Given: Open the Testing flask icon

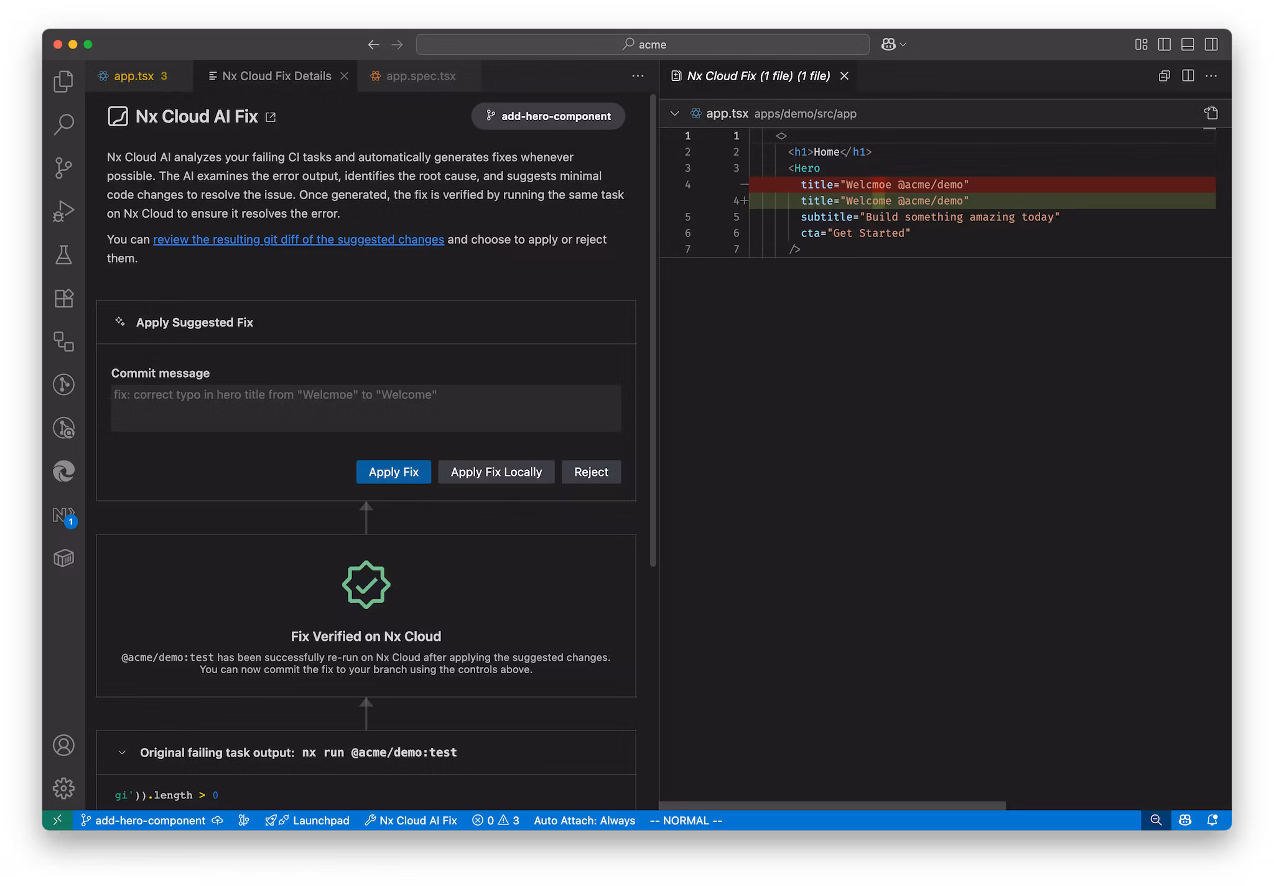Looking at the screenshot, I should (x=63, y=254).
